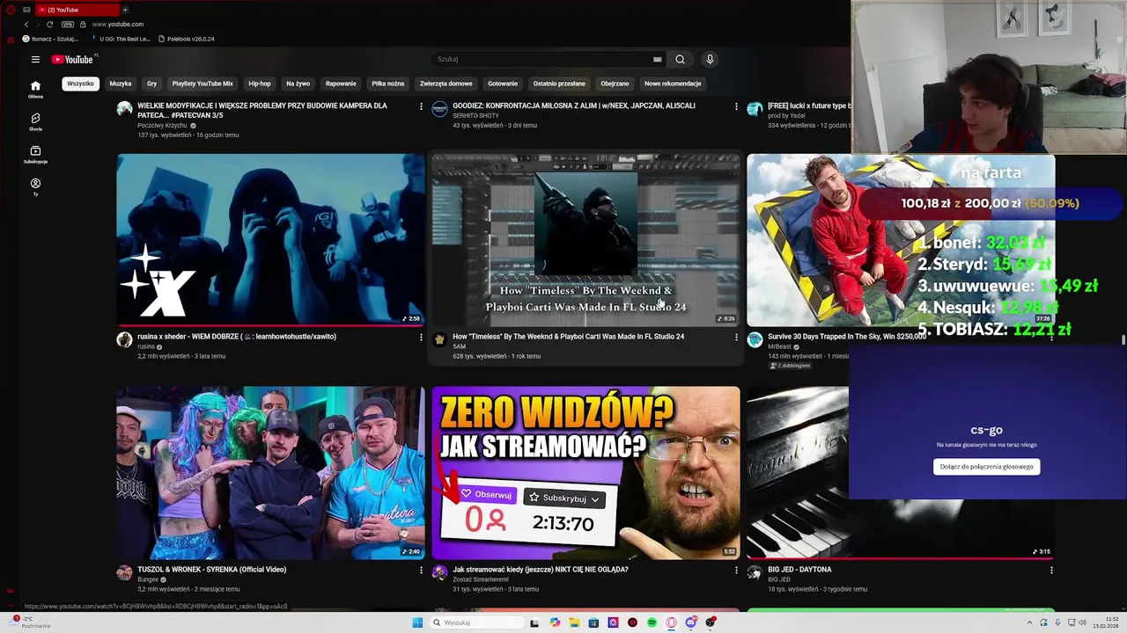Click Dołącz do połączenia głosowego button

pyautogui.click(x=986, y=467)
